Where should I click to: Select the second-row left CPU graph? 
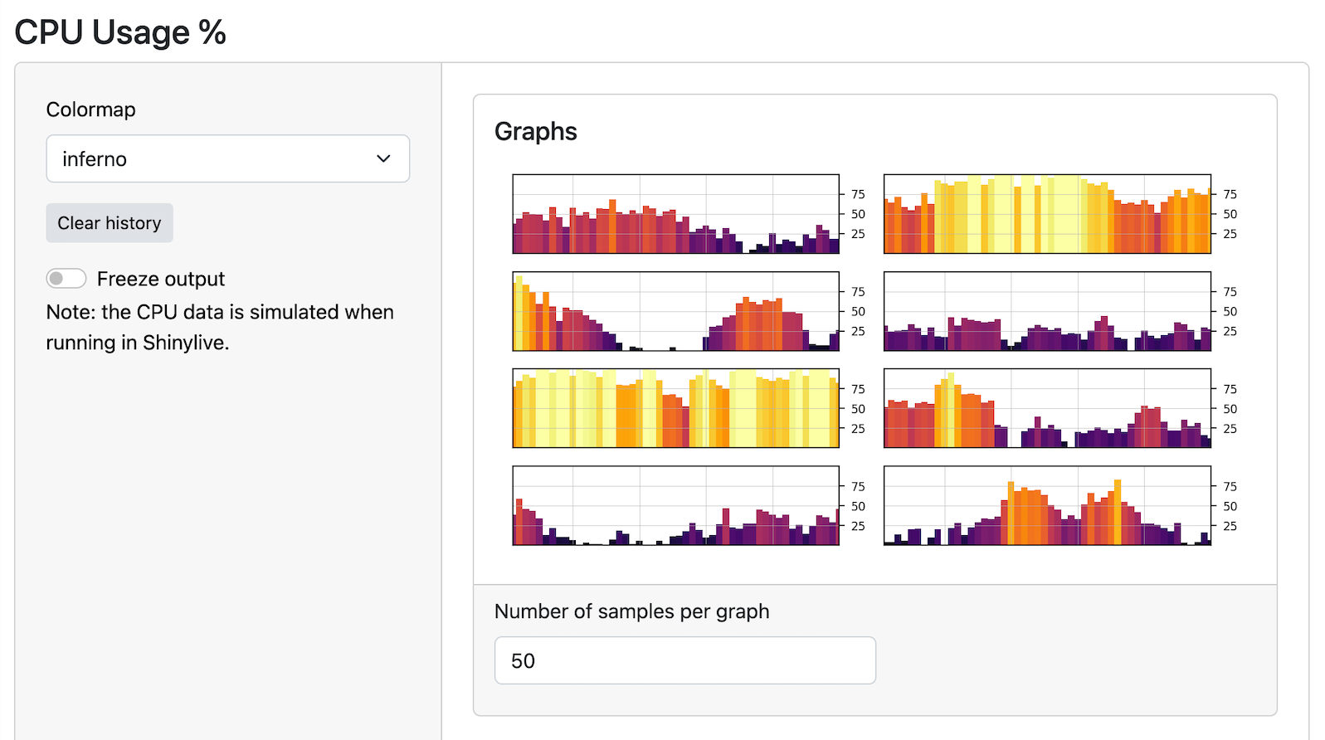click(x=675, y=311)
